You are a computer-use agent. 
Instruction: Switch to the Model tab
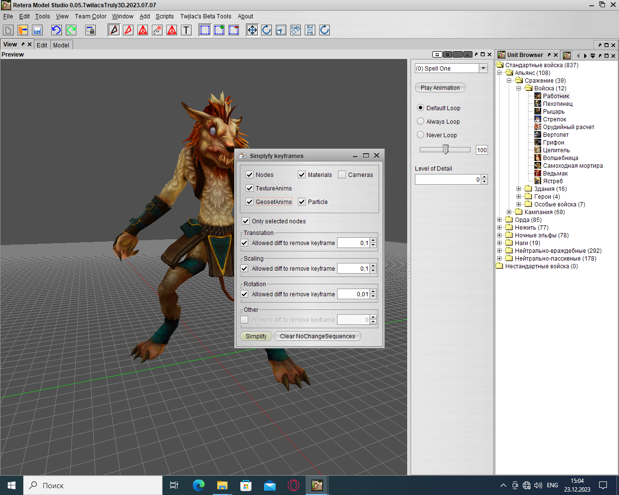(61, 45)
